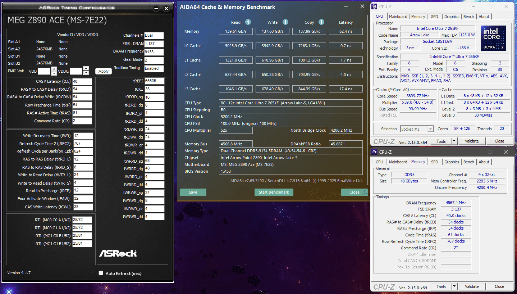Viewport: 517px width, 294px height.
Task: Open Bench tab in upper CPU-Z
Action: tap(469, 17)
